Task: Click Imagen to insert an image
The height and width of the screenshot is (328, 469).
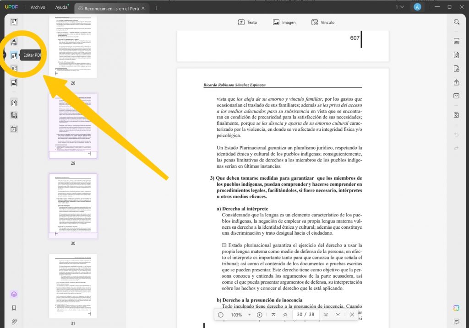Action: click(x=284, y=22)
